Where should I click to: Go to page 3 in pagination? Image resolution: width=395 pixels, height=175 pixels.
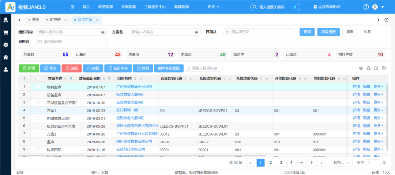(x=281, y=163)
